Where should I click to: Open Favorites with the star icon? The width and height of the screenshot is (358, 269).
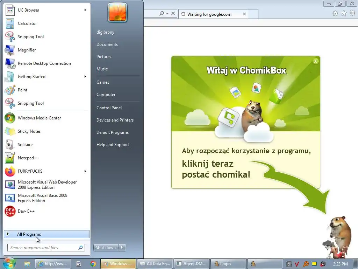click(344, 13)
